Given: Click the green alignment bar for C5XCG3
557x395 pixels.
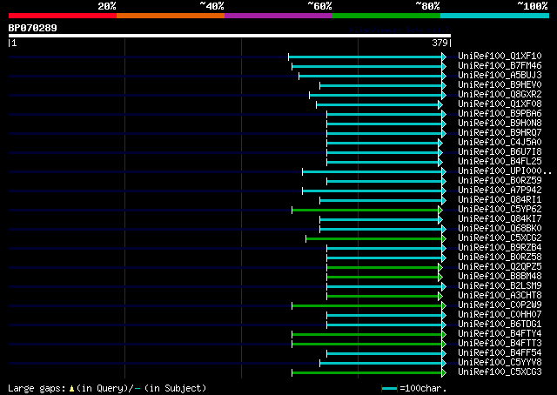Looking at the screenshot, I should 367,373.
